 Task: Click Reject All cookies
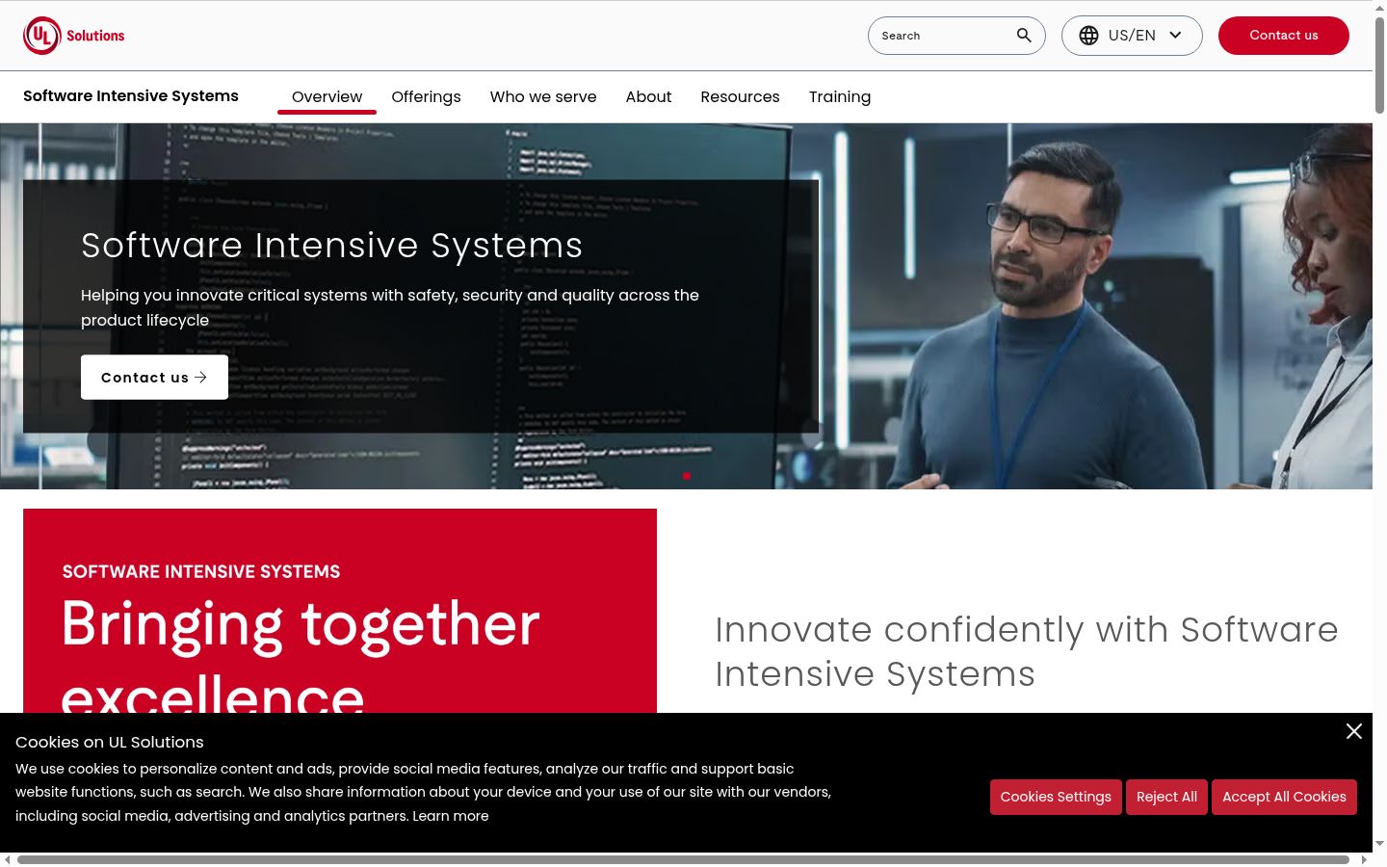point(1166,797)
